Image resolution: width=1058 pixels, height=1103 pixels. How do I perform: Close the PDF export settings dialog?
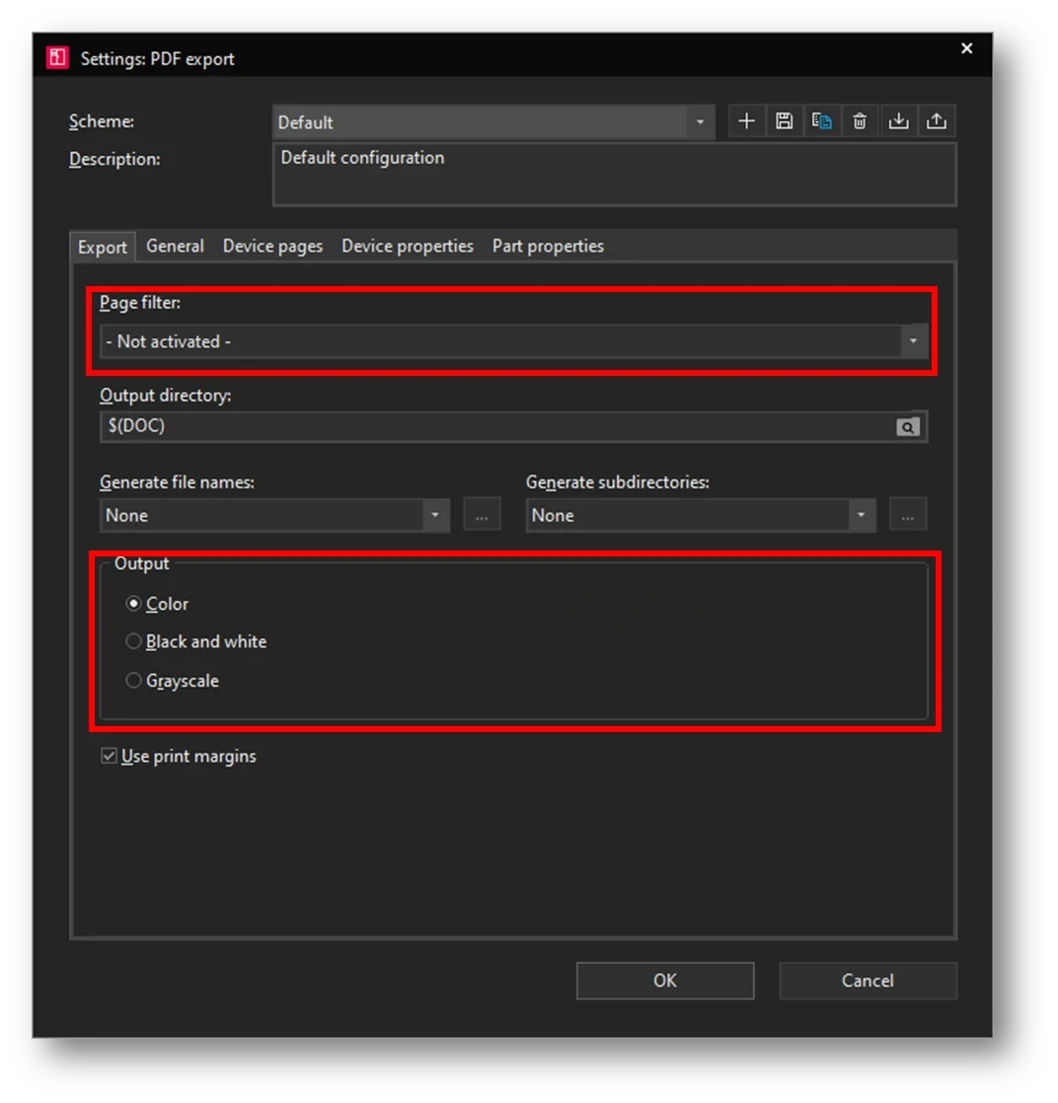tap(966, 48)
